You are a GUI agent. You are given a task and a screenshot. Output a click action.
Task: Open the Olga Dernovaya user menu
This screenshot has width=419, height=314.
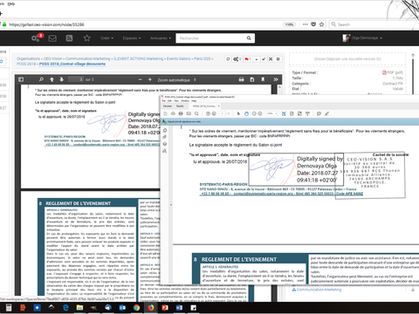click(362, 38)
